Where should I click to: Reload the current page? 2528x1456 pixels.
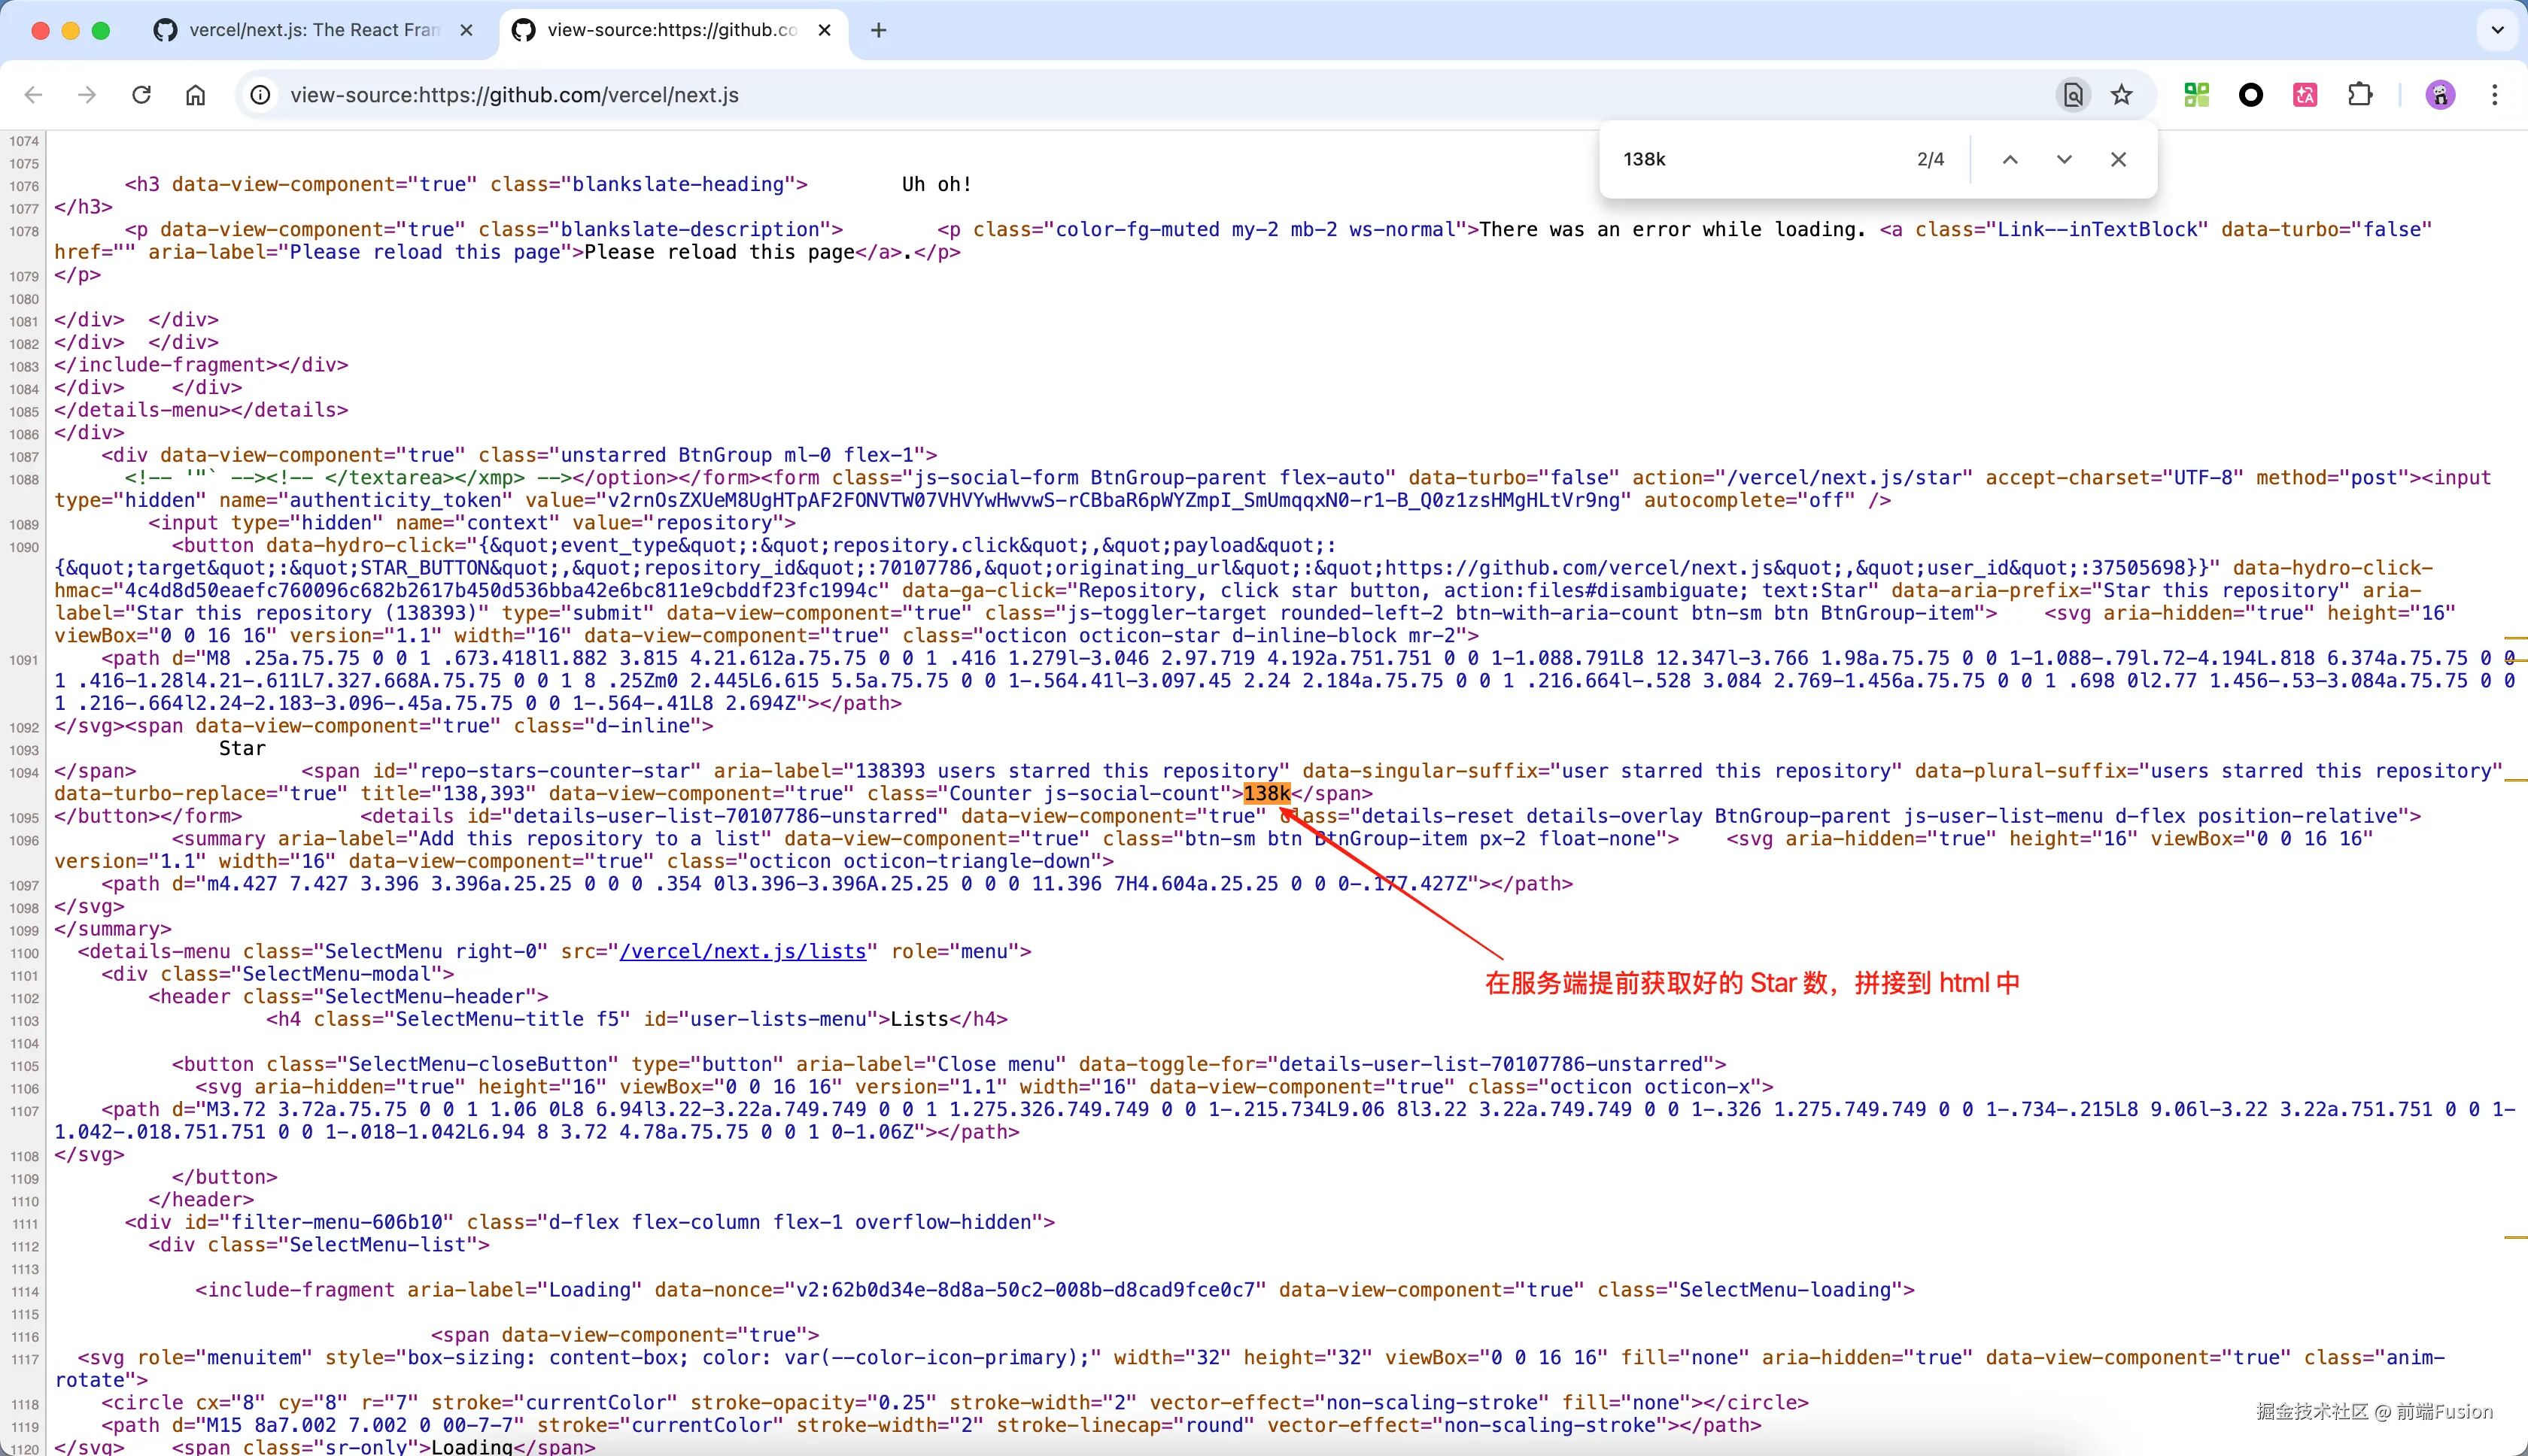tap(141, 95)
